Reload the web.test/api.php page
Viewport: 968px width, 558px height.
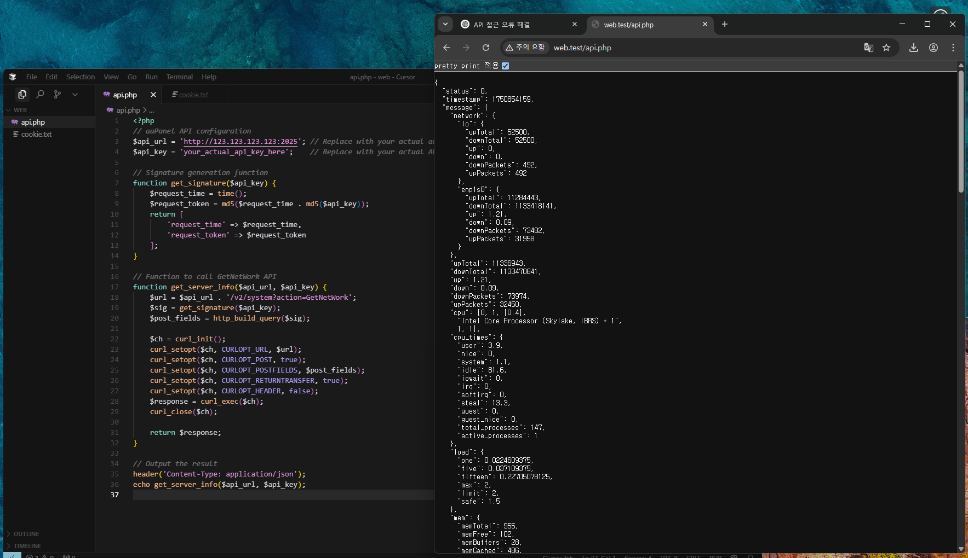(x=485, y=48)
